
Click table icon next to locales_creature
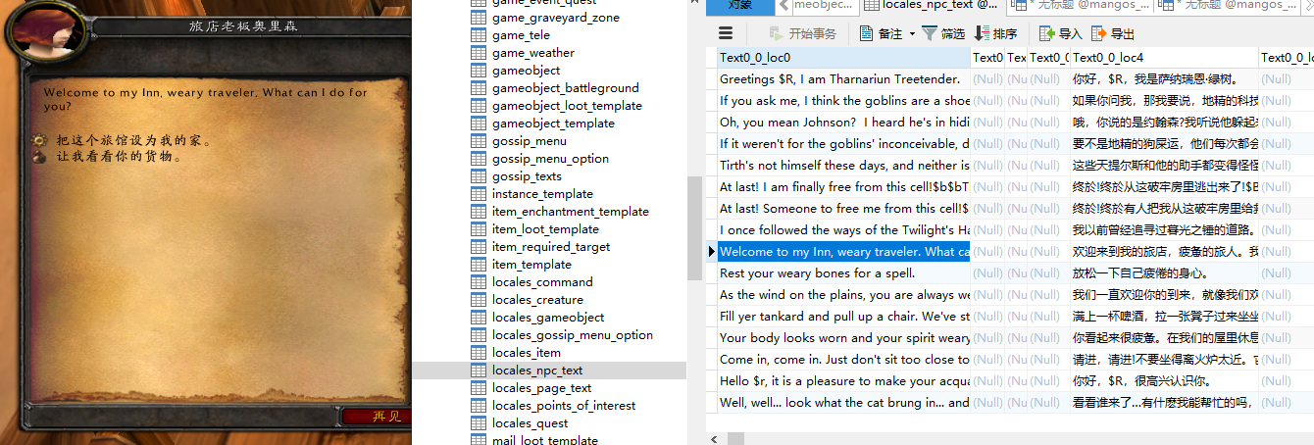[x=479, y=300]
